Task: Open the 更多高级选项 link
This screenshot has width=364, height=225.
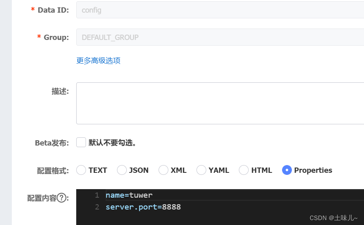Action: pos(98,61)
